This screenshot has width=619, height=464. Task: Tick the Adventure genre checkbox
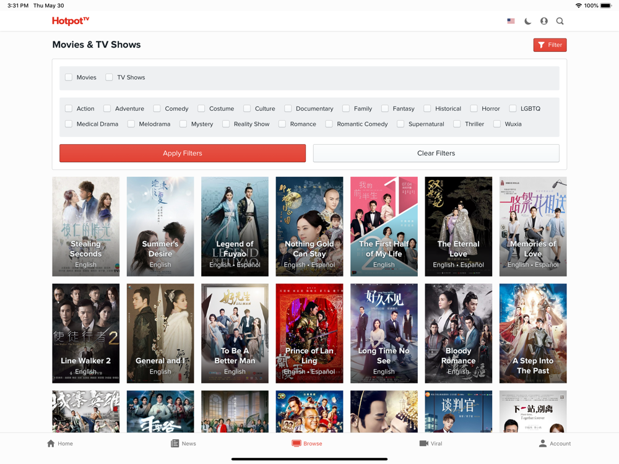coord(107,108)
